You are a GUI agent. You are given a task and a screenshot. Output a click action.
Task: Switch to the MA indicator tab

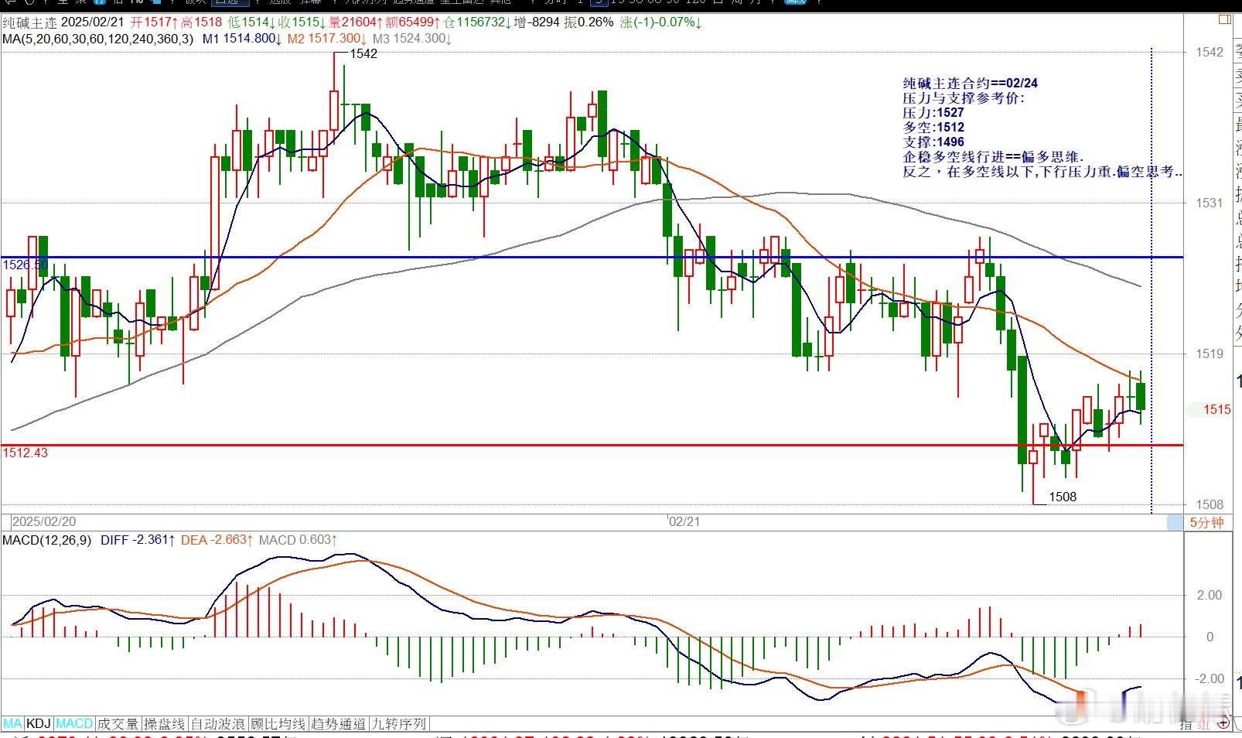[x=12, y=724]
